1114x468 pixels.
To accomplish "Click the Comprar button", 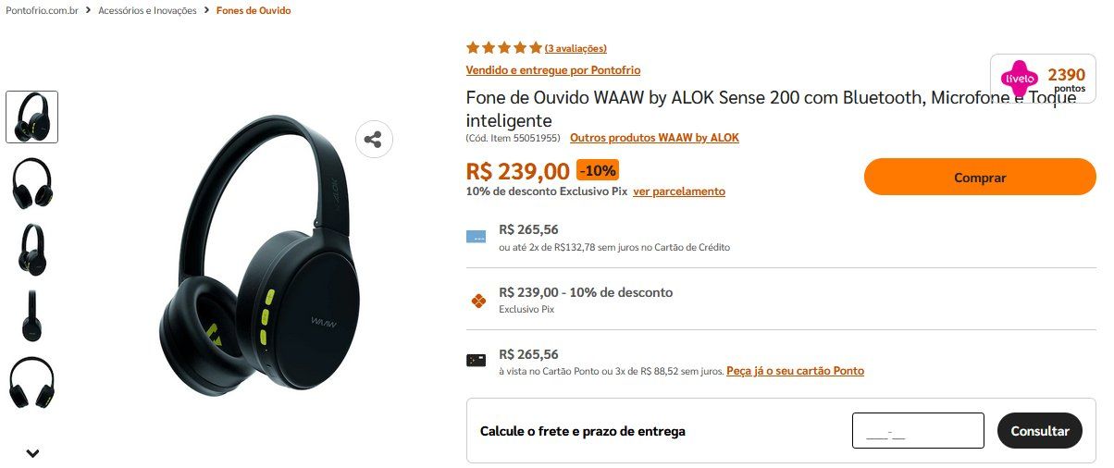I will tap(980, 177).
